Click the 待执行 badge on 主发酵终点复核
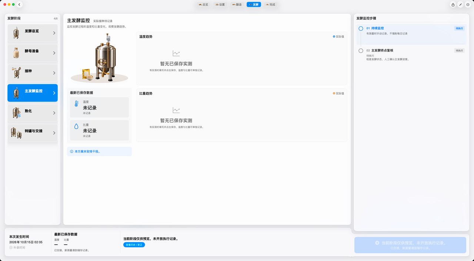 (x=459, y=51)
